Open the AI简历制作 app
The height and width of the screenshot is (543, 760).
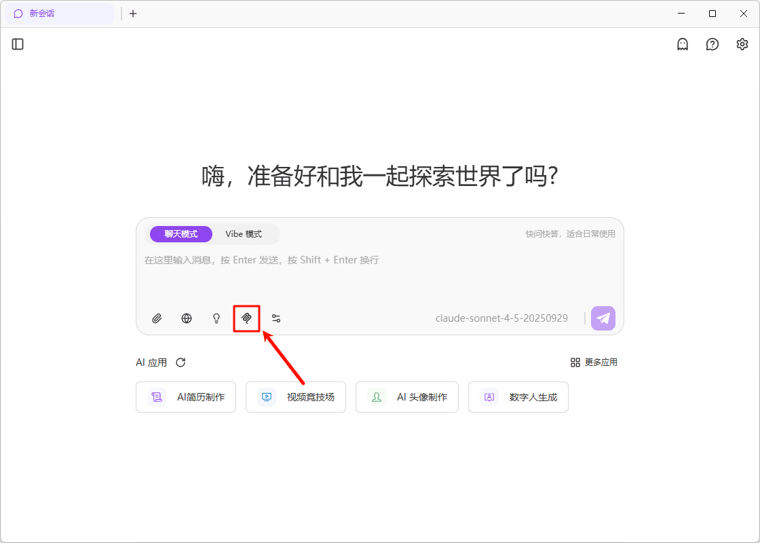[186, 397]
